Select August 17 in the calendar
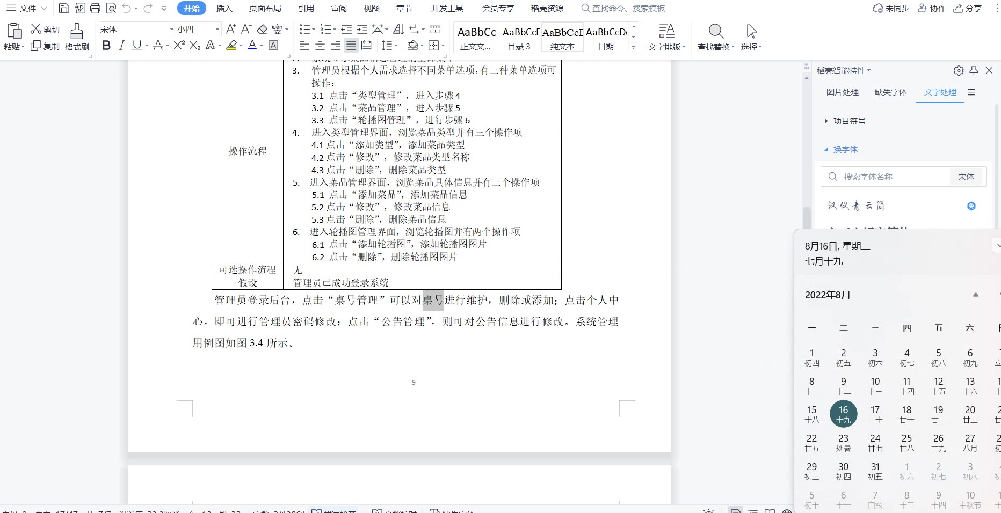The height and width of the screenshot is (513, 1001). 875,414
